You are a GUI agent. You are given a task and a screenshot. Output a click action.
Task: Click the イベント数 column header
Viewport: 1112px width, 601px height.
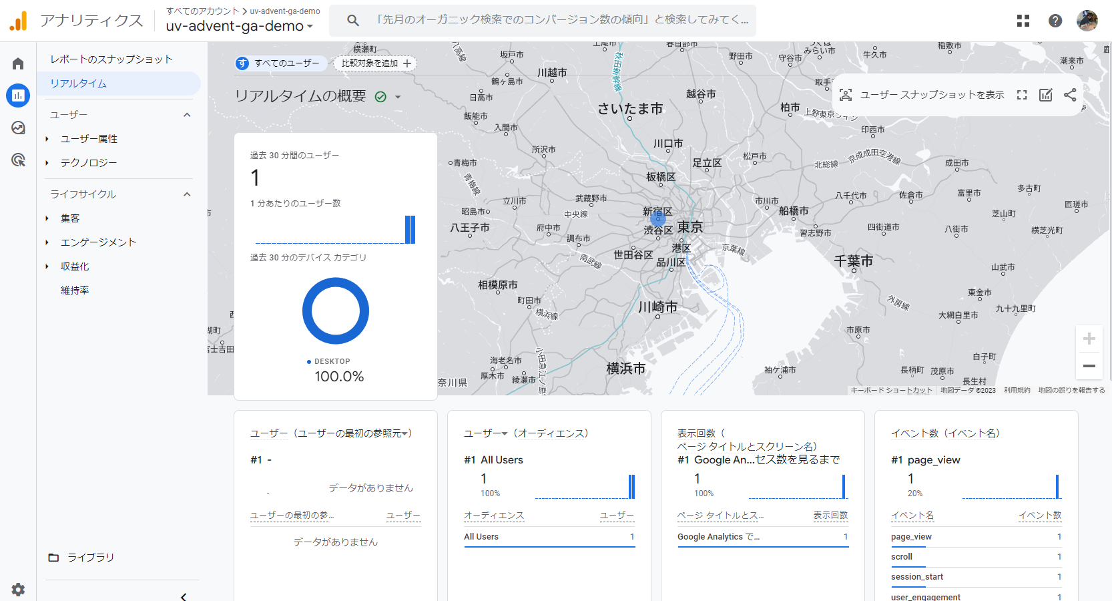coord(1040,516)
